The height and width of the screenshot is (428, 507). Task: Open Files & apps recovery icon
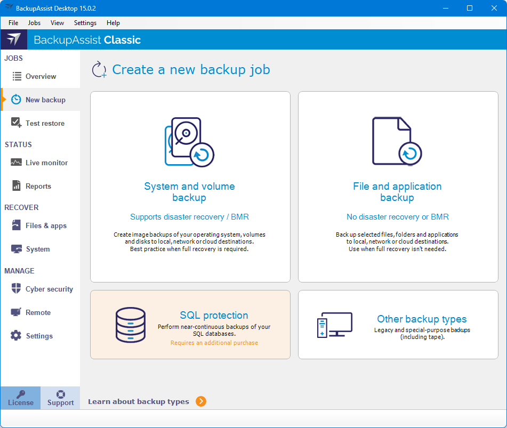tap(17, 225)
